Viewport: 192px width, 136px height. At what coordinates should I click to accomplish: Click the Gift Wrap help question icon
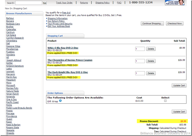[x=60, y=101]
